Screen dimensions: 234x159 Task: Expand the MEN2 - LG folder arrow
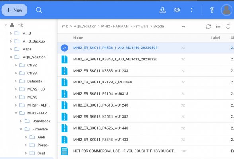16,89
